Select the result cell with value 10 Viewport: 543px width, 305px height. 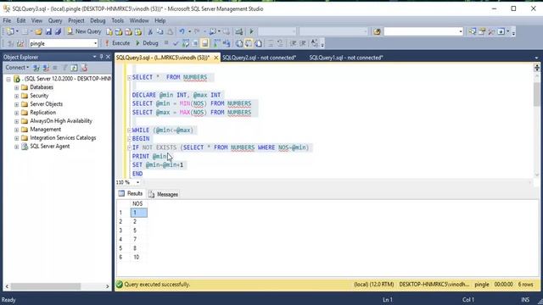pos(139,258)
